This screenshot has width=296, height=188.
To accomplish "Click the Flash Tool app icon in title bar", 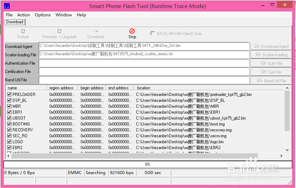I will pos(7,6).
